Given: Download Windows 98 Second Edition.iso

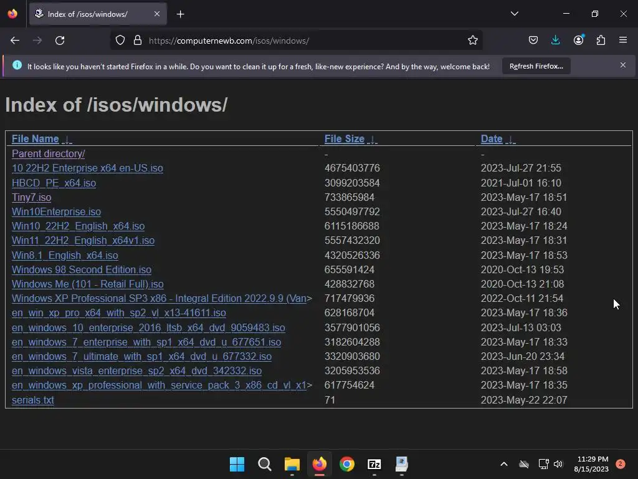Looking at the screenshot, I should (x=82, y=269).
